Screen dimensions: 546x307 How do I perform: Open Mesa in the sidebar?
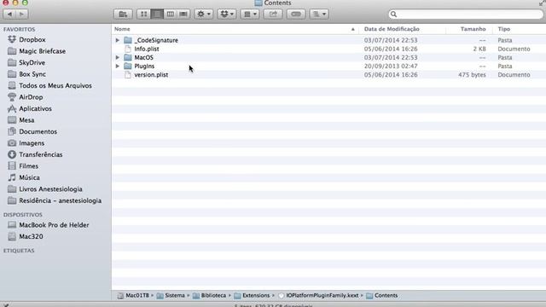(x=26, y=120)
